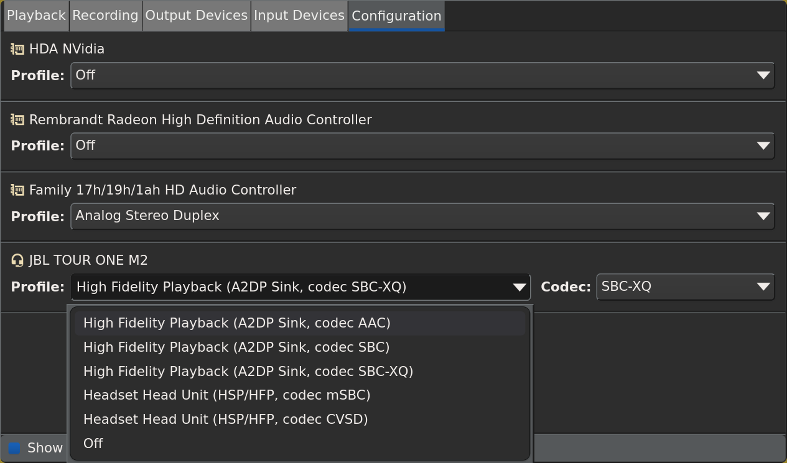Open HDA NVidia profile dropdown
Viewport: 787px width, 463px height.
[x=422, y=75]
